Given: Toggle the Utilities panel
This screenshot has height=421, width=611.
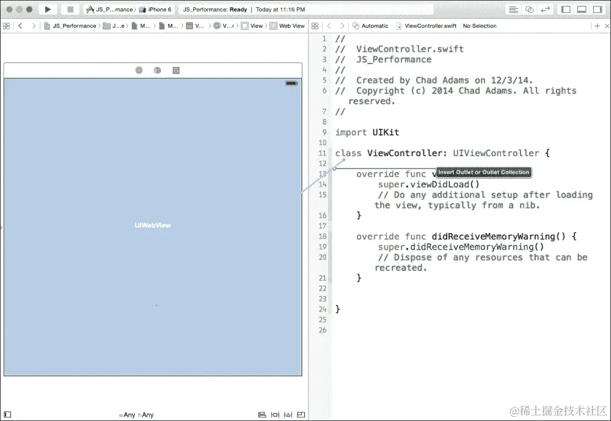Looking at the screenshot, I should (x=598, y=9).
